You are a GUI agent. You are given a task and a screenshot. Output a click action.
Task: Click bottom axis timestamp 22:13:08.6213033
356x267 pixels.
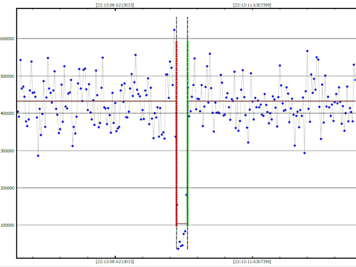(115, 262)
